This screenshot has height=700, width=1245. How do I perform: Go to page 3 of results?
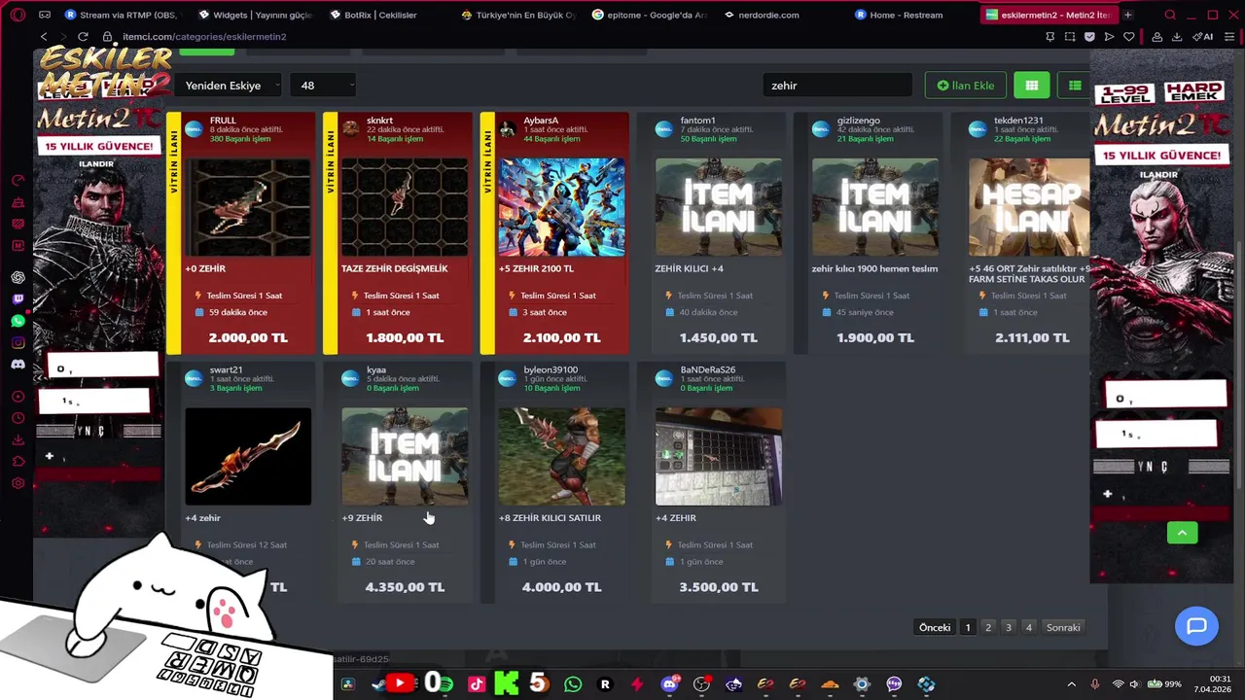click(1009, 627)
